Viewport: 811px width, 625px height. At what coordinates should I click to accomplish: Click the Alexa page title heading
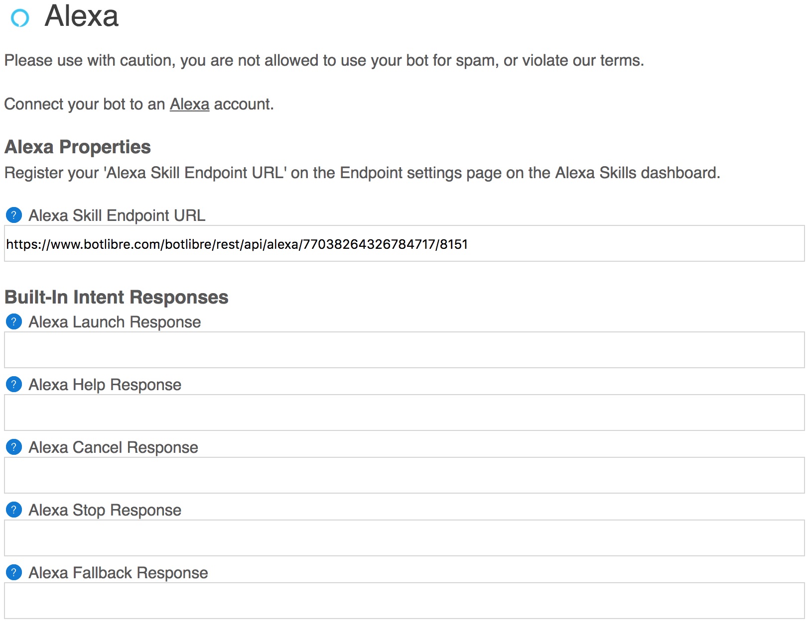(82, 16)
